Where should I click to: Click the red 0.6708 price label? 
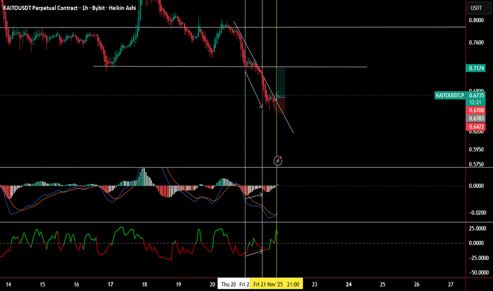[x=476, y=110]
